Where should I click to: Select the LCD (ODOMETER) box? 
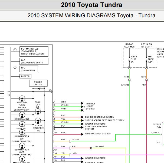tap(29, 69)
